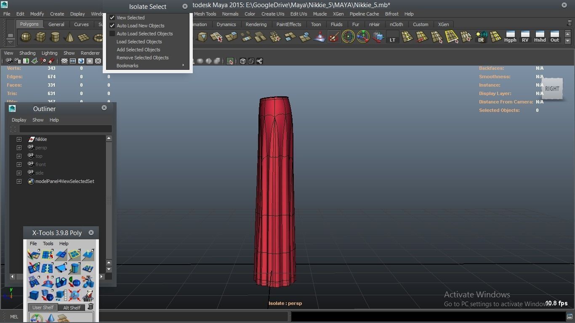The image size is (575, 323).
Task: Select the User Shelf tab button
Action: click(x=43, y=307)
